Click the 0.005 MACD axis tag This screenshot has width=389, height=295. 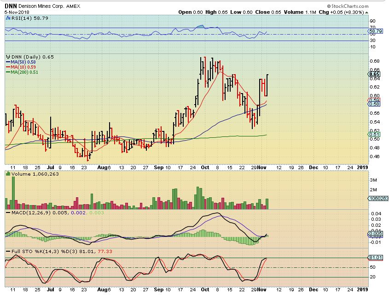coord(376,233)
